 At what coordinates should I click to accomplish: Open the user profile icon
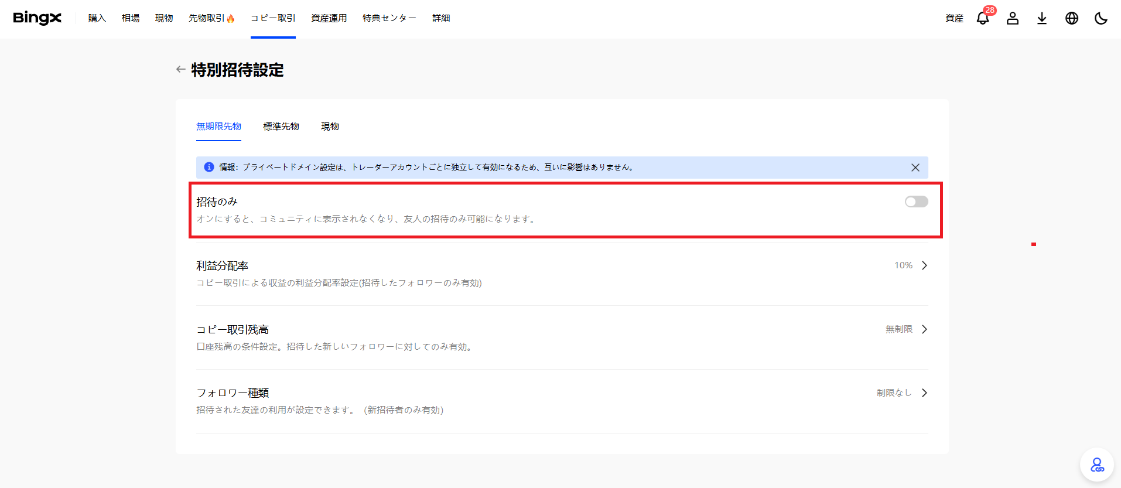coord(1013,18)
